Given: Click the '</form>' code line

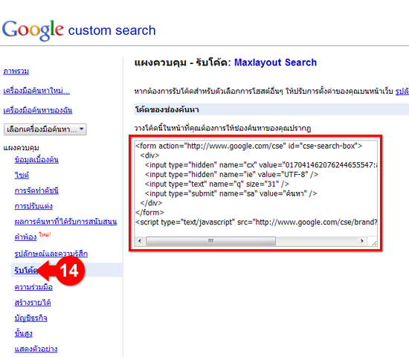Looking at the screenshot, I should pos(149,213).
